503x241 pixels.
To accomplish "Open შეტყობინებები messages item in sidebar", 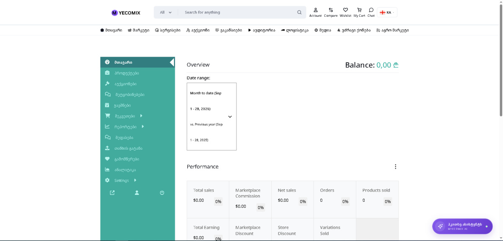I will pos(137,95).
